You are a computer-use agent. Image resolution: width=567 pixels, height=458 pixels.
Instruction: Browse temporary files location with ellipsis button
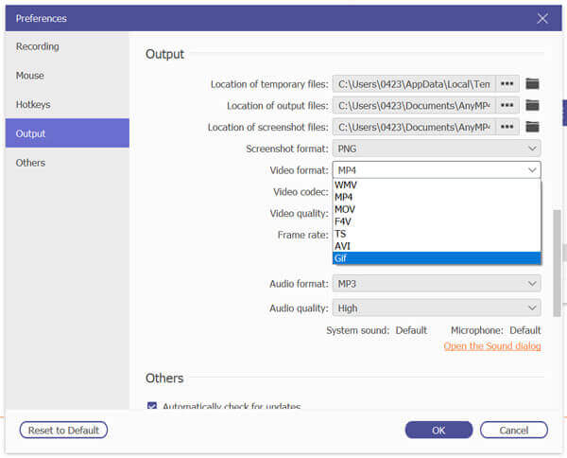pos(507,84)
